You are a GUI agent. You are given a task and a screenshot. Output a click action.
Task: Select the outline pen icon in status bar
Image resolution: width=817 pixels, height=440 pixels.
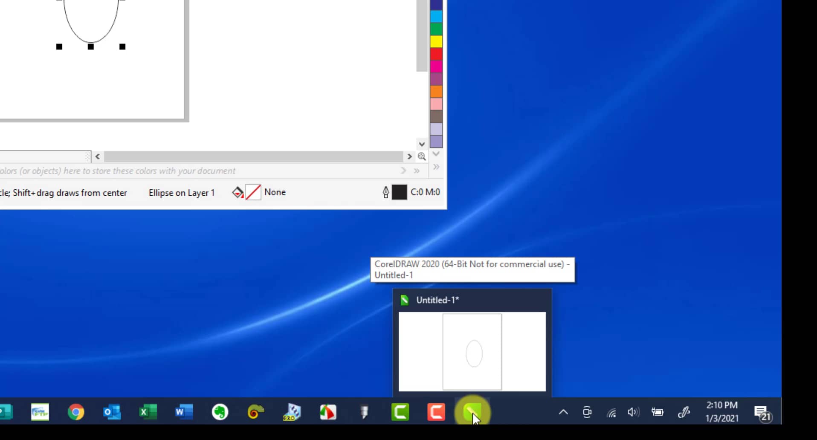tap(385, 192)
